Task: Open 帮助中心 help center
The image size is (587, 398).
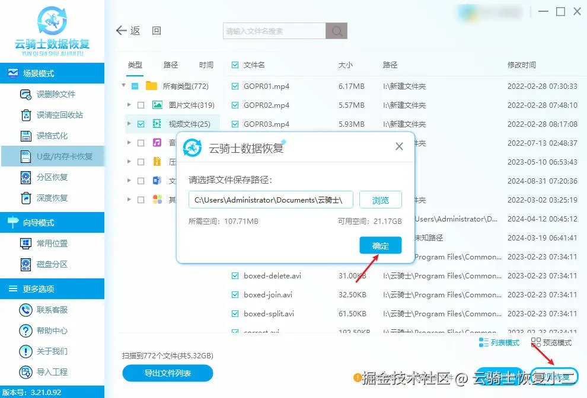Action: click(x=44, y=330)
